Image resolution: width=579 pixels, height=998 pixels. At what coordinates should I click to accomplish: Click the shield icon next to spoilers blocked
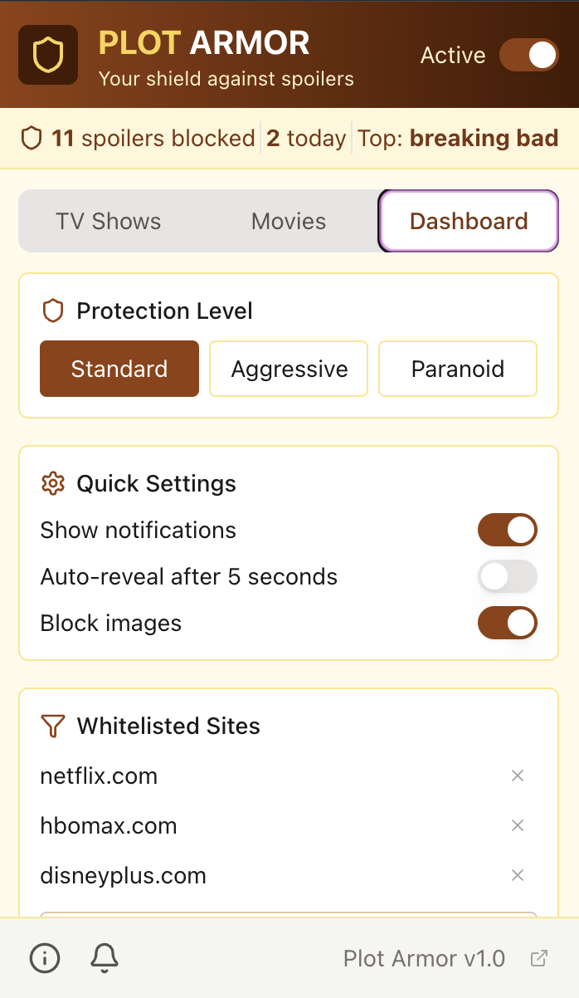(32, 138)
